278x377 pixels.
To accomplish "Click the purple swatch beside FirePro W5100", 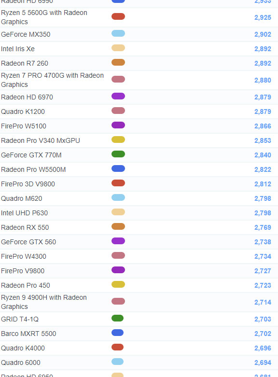I will point(118,125).
